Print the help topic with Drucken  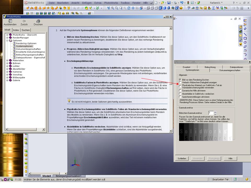(x=38, y=21)
